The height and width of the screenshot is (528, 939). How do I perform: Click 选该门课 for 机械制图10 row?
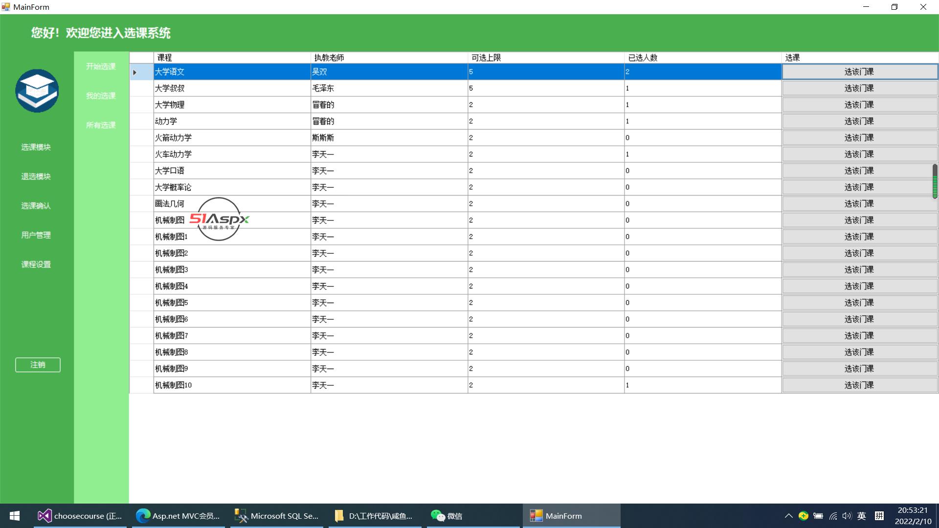859,385
